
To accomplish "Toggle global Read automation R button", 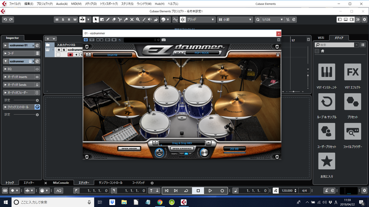I will pos(69,19).
